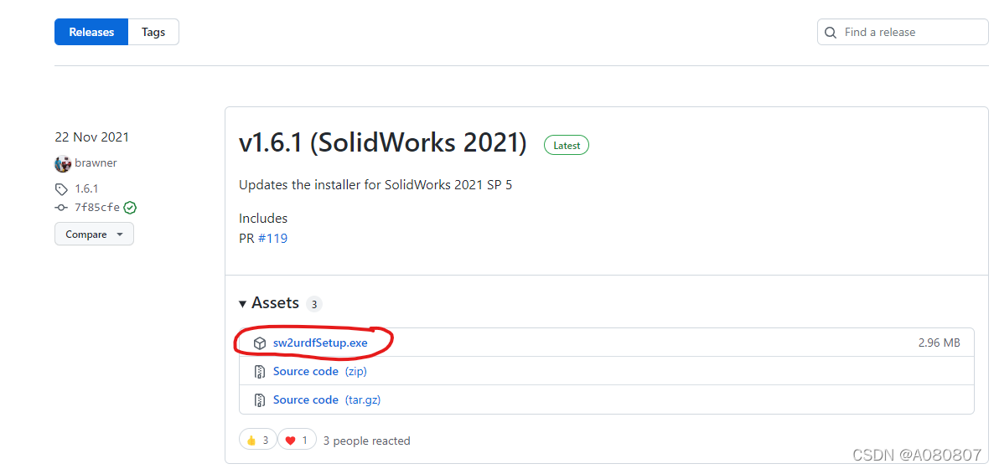Click the verified commit checkmark icon

pyautogui.click(x=131, y=207)
